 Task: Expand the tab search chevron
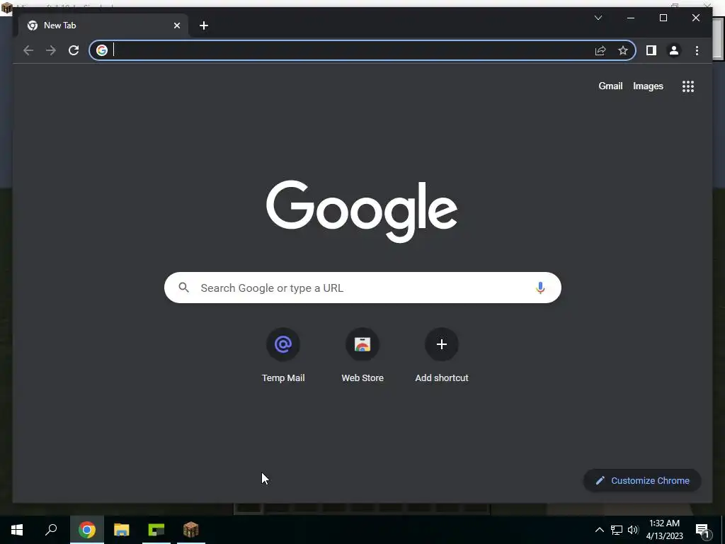[x=598, y=18]
